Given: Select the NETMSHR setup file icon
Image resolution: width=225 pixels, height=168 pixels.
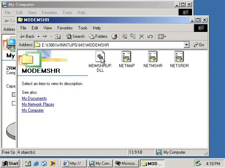Looking at the screenshot, I should coord(153,56).
